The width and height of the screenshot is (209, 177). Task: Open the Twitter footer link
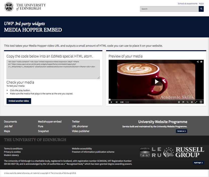coord(76,122)
